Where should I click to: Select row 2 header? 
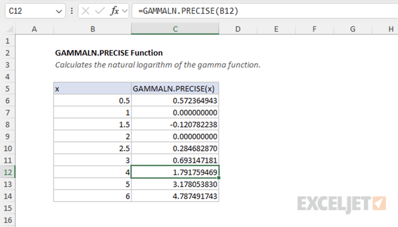[x=8, y=53]
